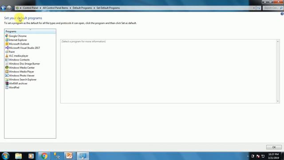
Task: Click the Set Default Programs breadcrumb
Action: click(x=108, y=8)
